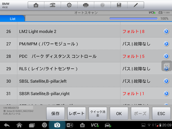
Task: Tap the scan progress bar
Action: [x=133, y=18]
